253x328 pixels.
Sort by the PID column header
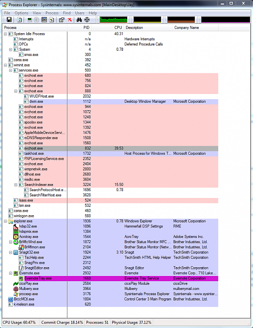pyautogui.click(x=79, y=28)
